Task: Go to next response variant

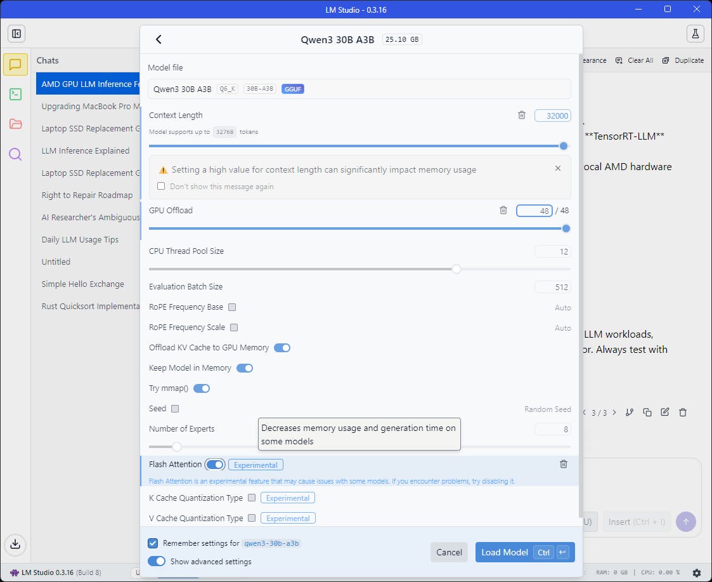Action: (614, 413)
